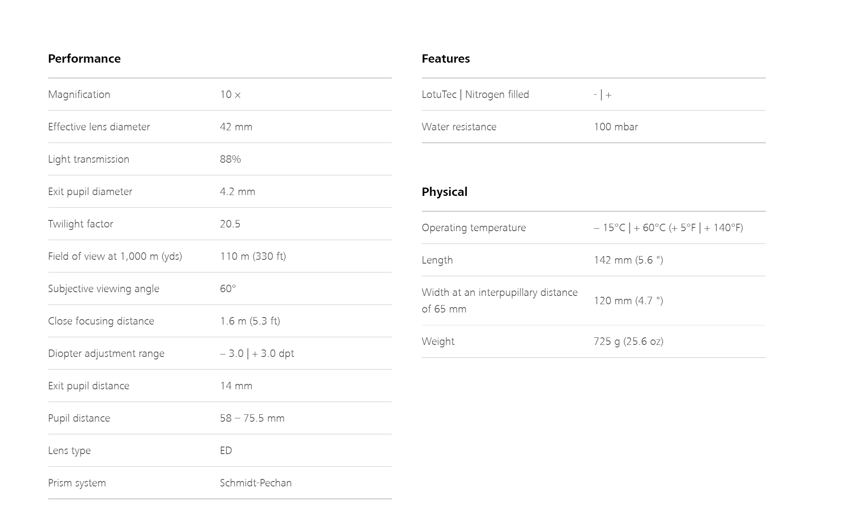Click the Length 142 mm value

[628, 260]
